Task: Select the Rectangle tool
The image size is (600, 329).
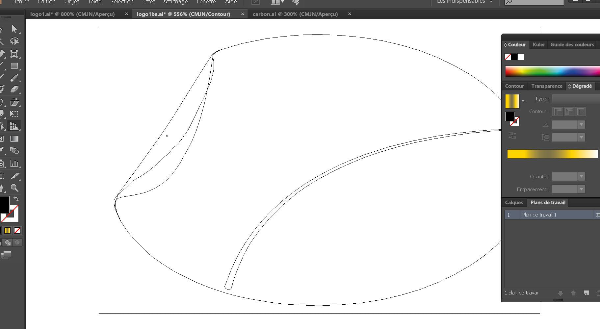Action: [14, 66]
